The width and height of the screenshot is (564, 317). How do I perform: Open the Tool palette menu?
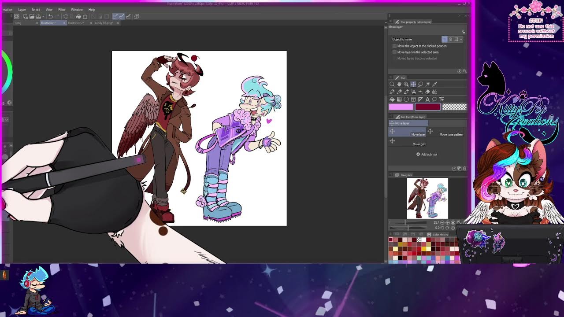pyautogui.click(x=390, y=77)
